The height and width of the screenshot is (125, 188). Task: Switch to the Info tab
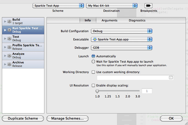tap(88, 20)
